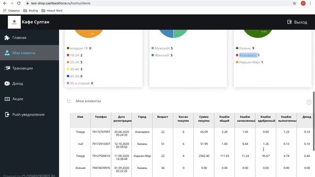Click phone number 79127500610

coord(101,156)
